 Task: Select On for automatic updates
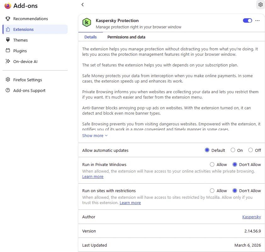233,150
